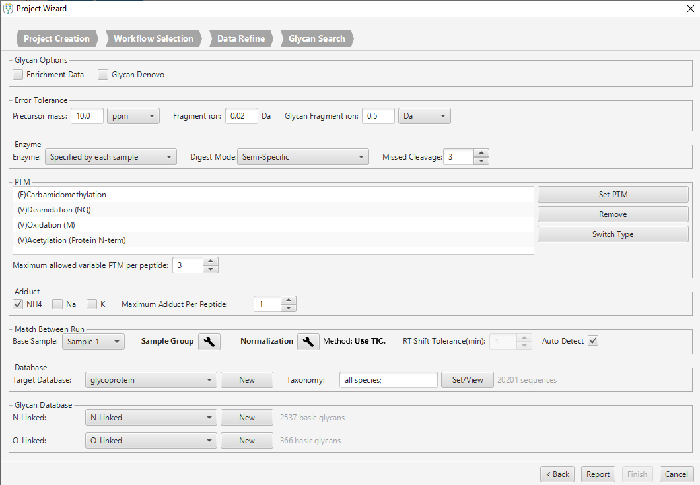Go to the Project Creation step
The width and height of the screenshot is (700, 485).
[x=57, y=39]
